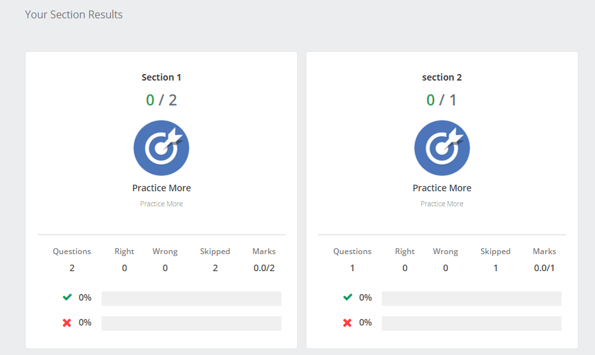Select section 2 correct-percentage progress bar
The width and height of the screenshot is (595, 355).
[x=472, y=299]
